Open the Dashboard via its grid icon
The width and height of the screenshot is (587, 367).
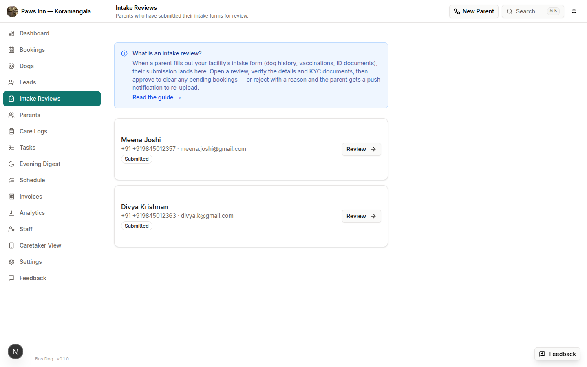pyautogui.click(x=11, y=33)
